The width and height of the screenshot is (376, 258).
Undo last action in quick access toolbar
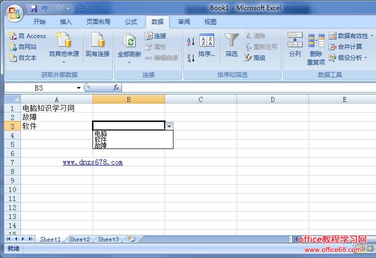(44, 8)
